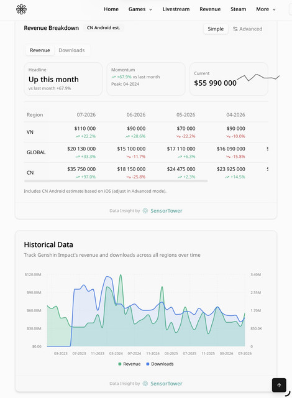292x398 pixels.
Task: Click the blue Downloads legend swatch
Action: (148, 364)
